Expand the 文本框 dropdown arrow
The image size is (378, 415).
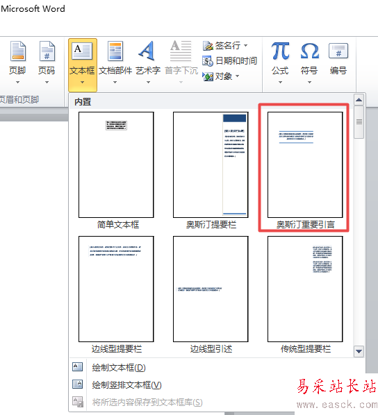coord(83,83)
